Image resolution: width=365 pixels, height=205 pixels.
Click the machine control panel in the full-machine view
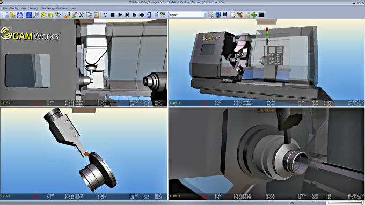(275, 55)
